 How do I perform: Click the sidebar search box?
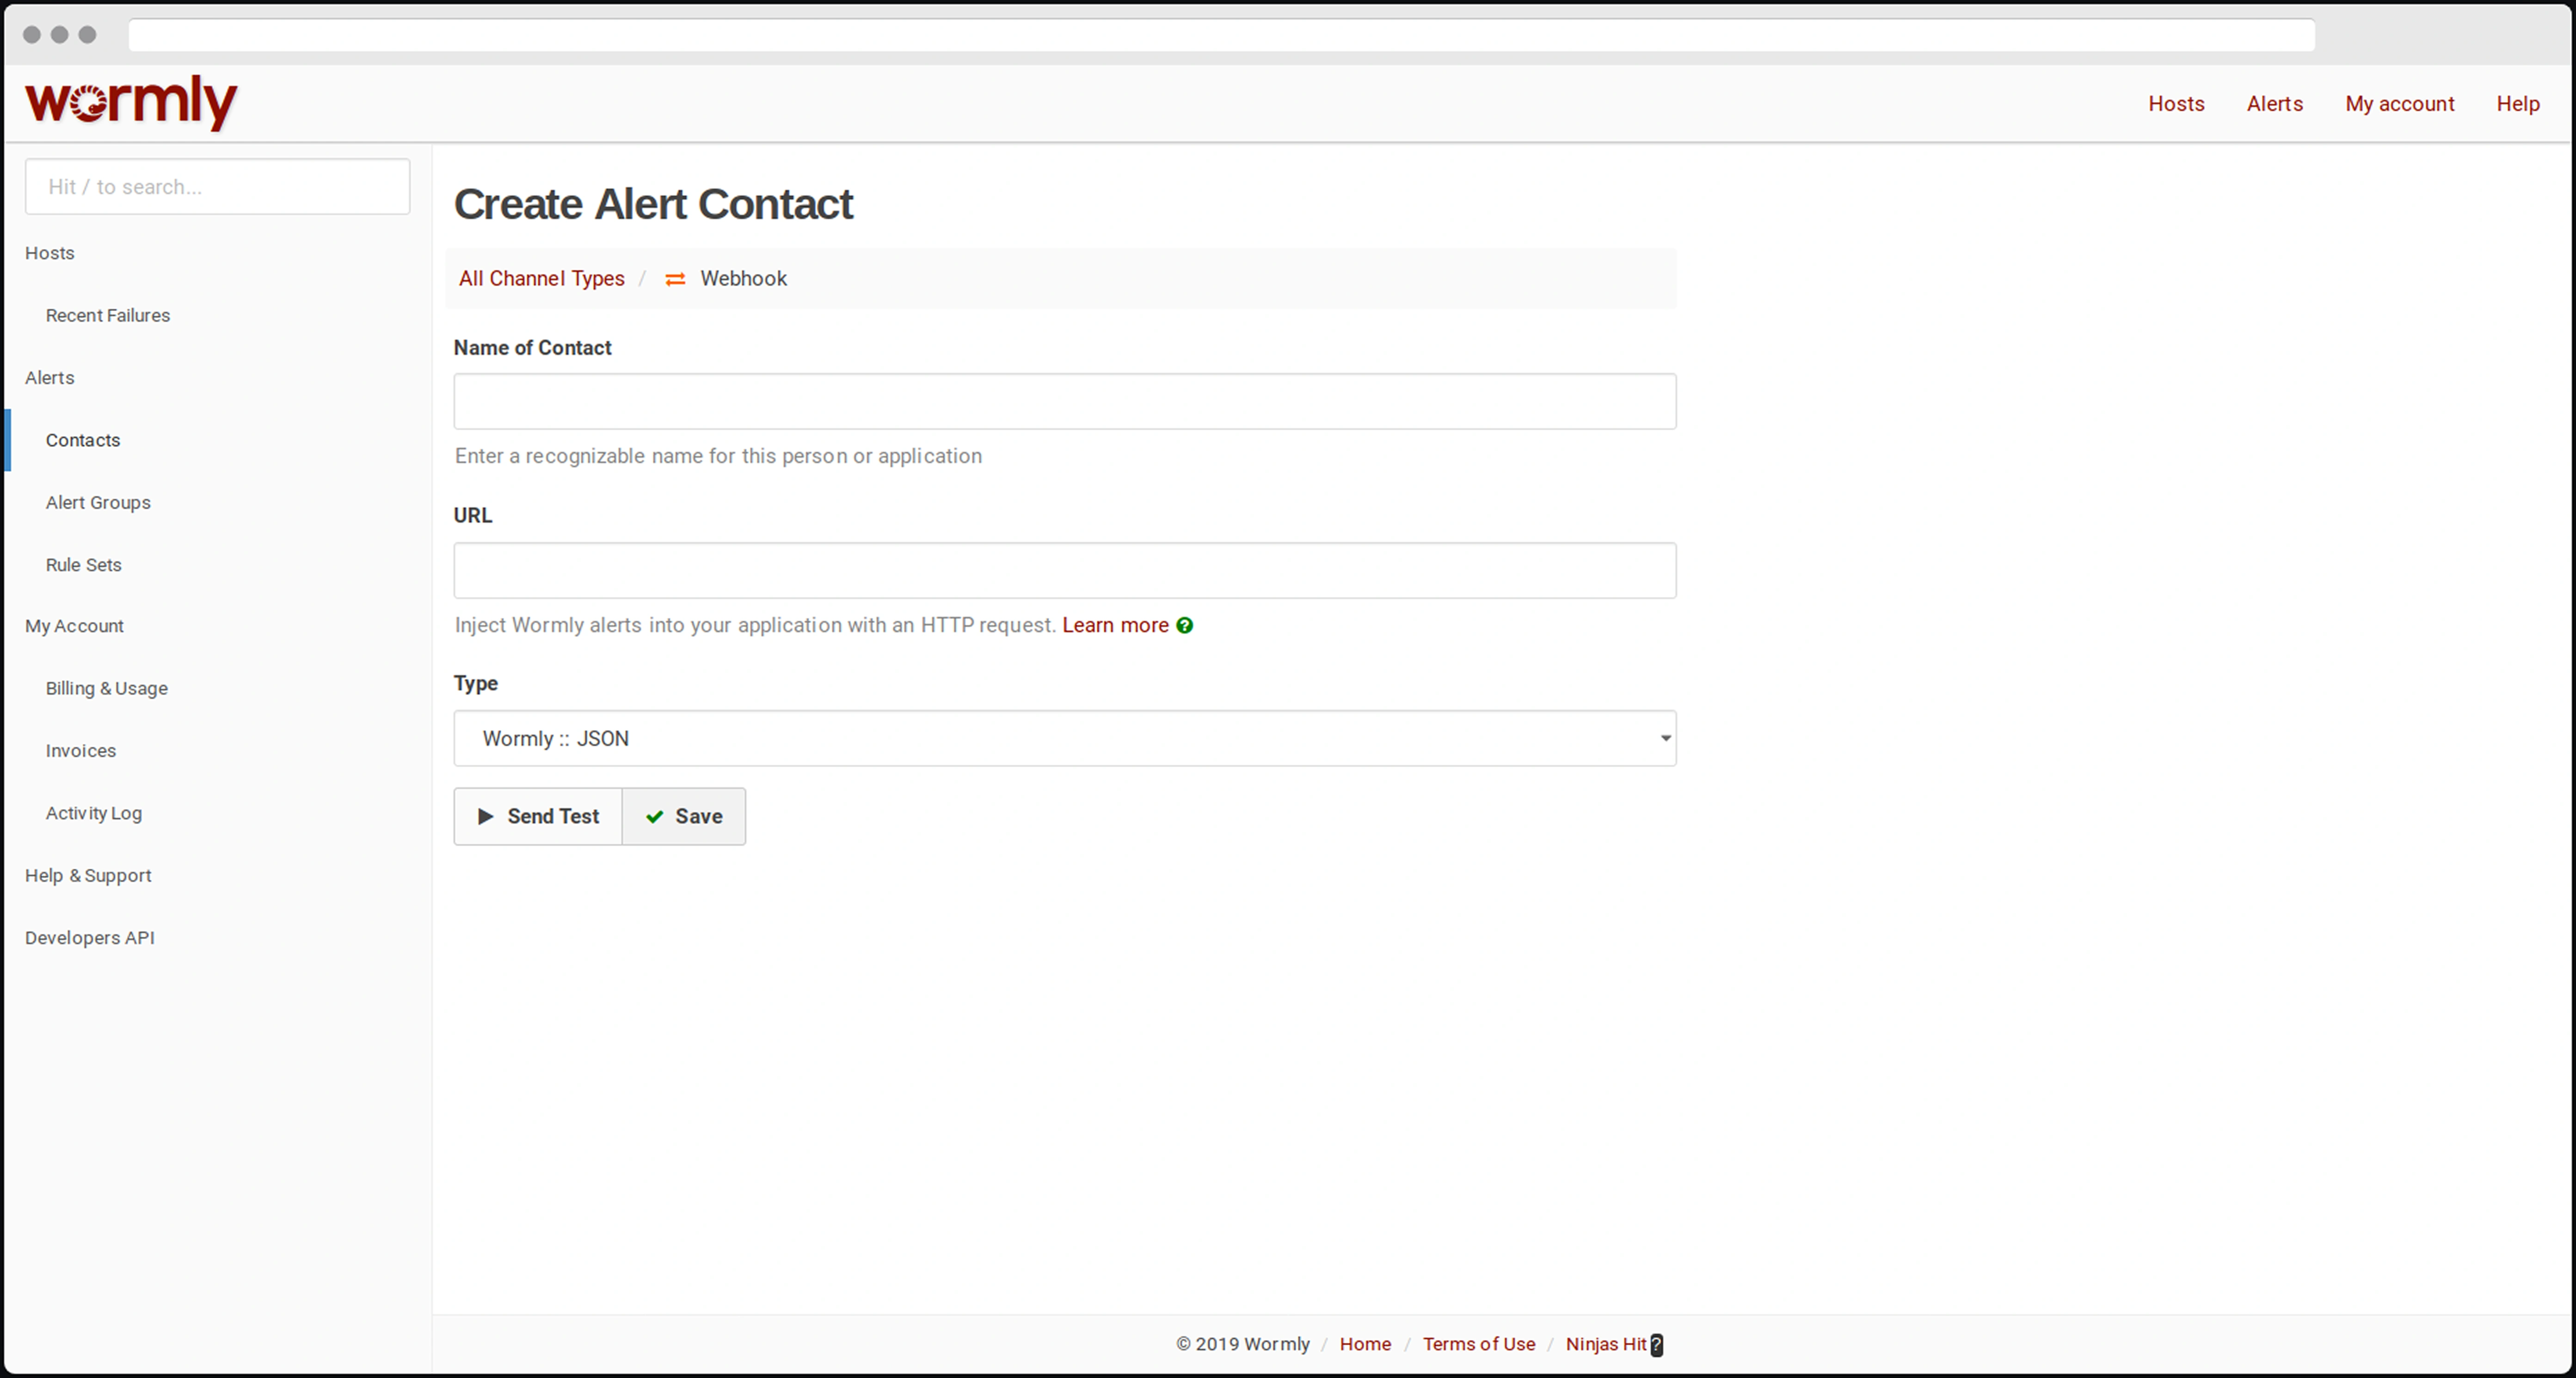217,187
